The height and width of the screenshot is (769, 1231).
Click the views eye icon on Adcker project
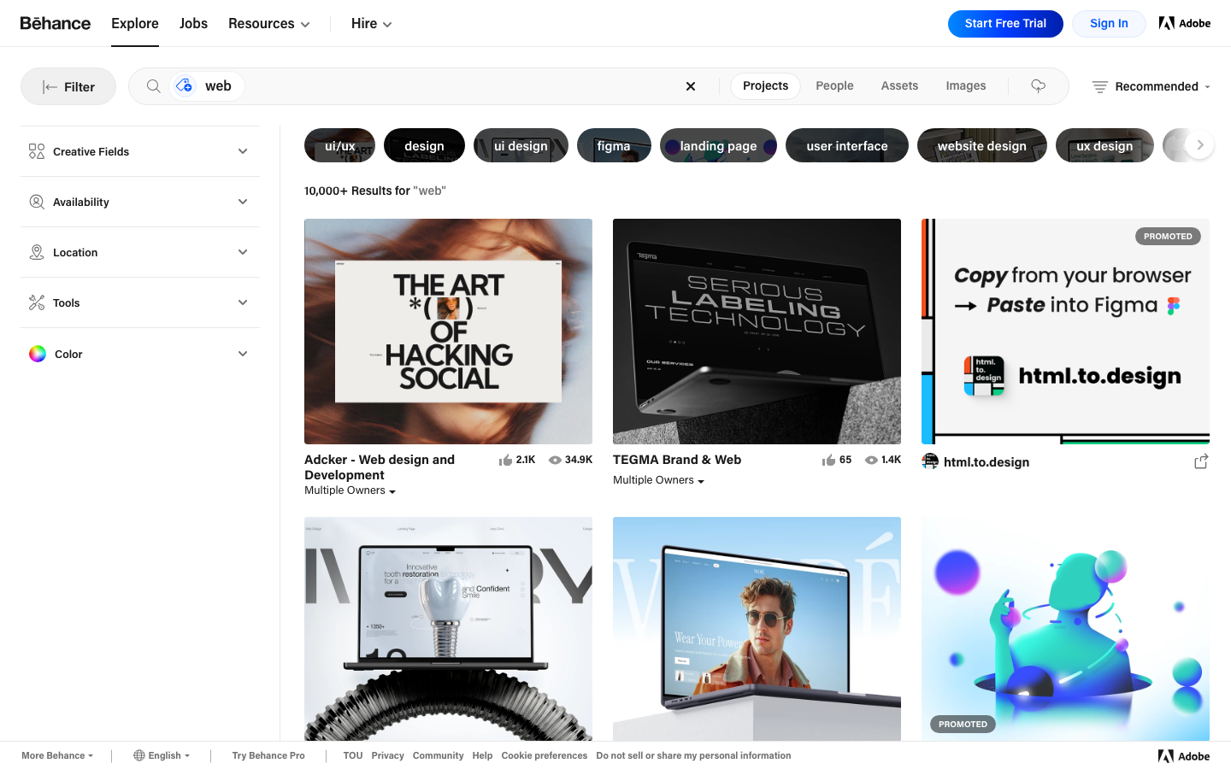point(555,460)
